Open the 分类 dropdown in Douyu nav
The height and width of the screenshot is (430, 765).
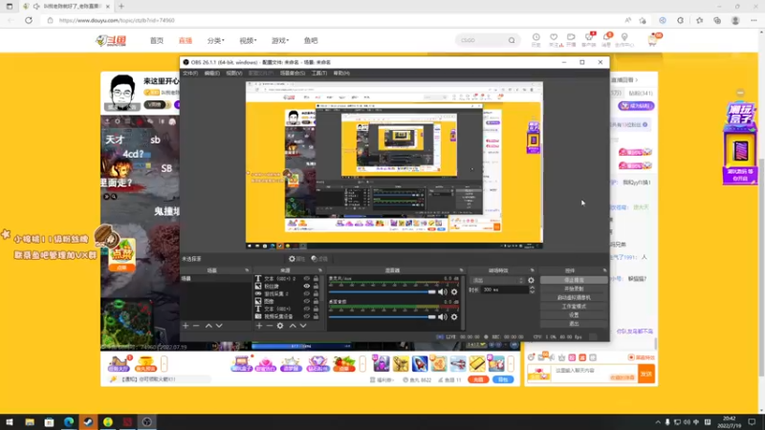[216, 40]
